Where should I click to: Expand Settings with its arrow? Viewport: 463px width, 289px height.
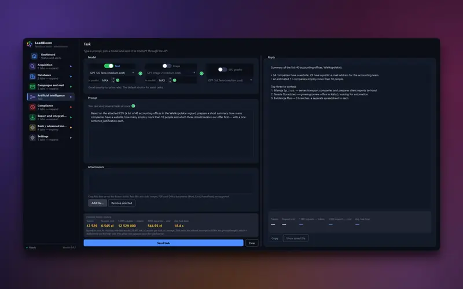(x=71, y=138)
